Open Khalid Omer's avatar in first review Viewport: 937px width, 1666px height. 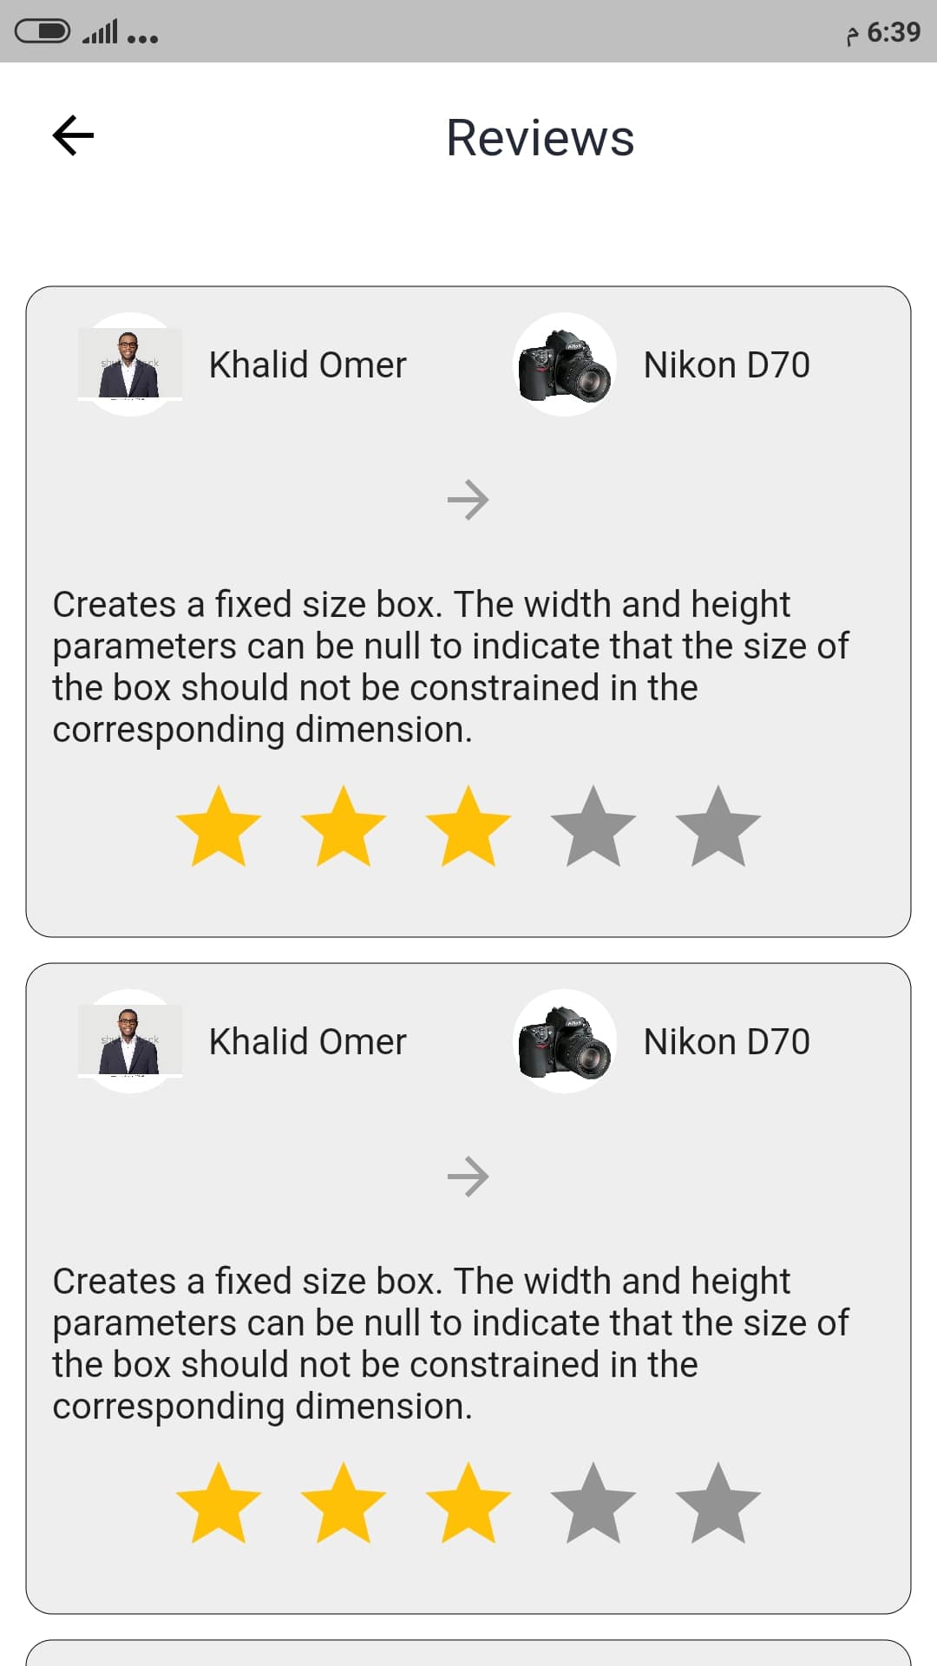[130, 364]
